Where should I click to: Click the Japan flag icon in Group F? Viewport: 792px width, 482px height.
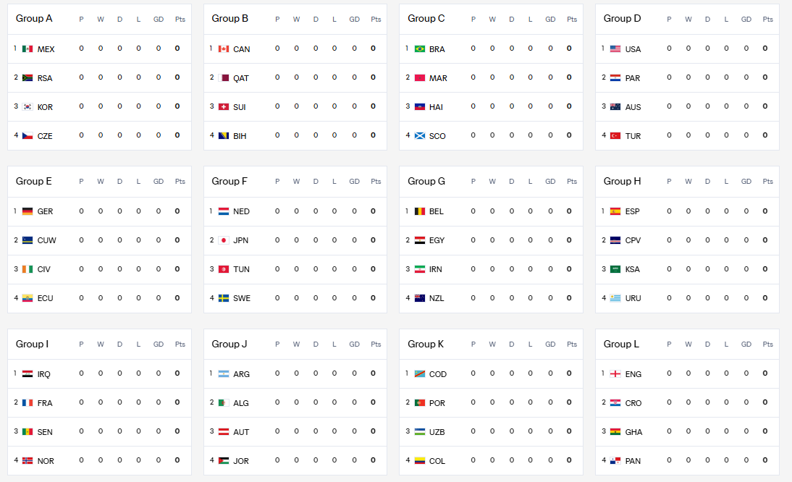coord(224,240)
